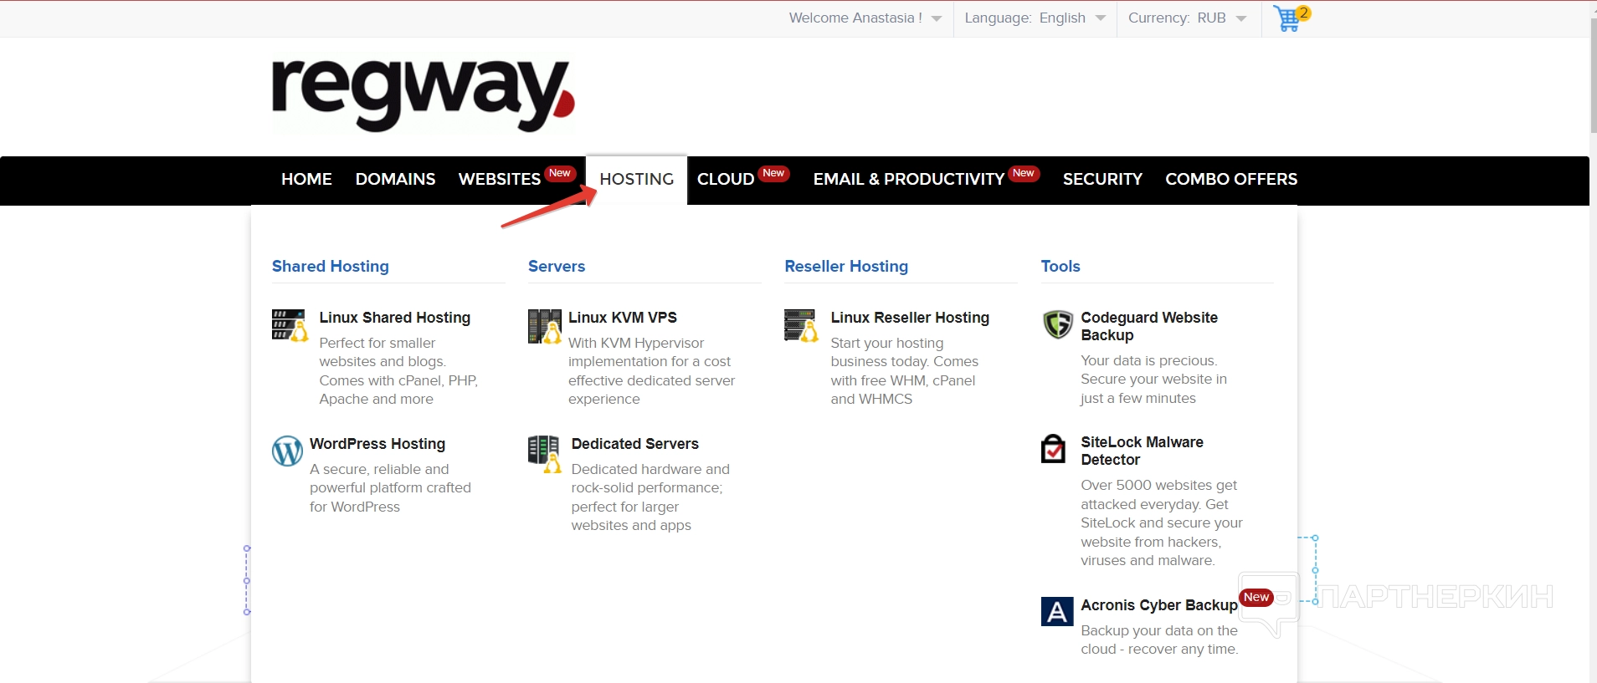The width and height of the screenshot is (1597, 683).
Task: Open the Currency RUB dropdown
Action: [x=1188, y=18]
